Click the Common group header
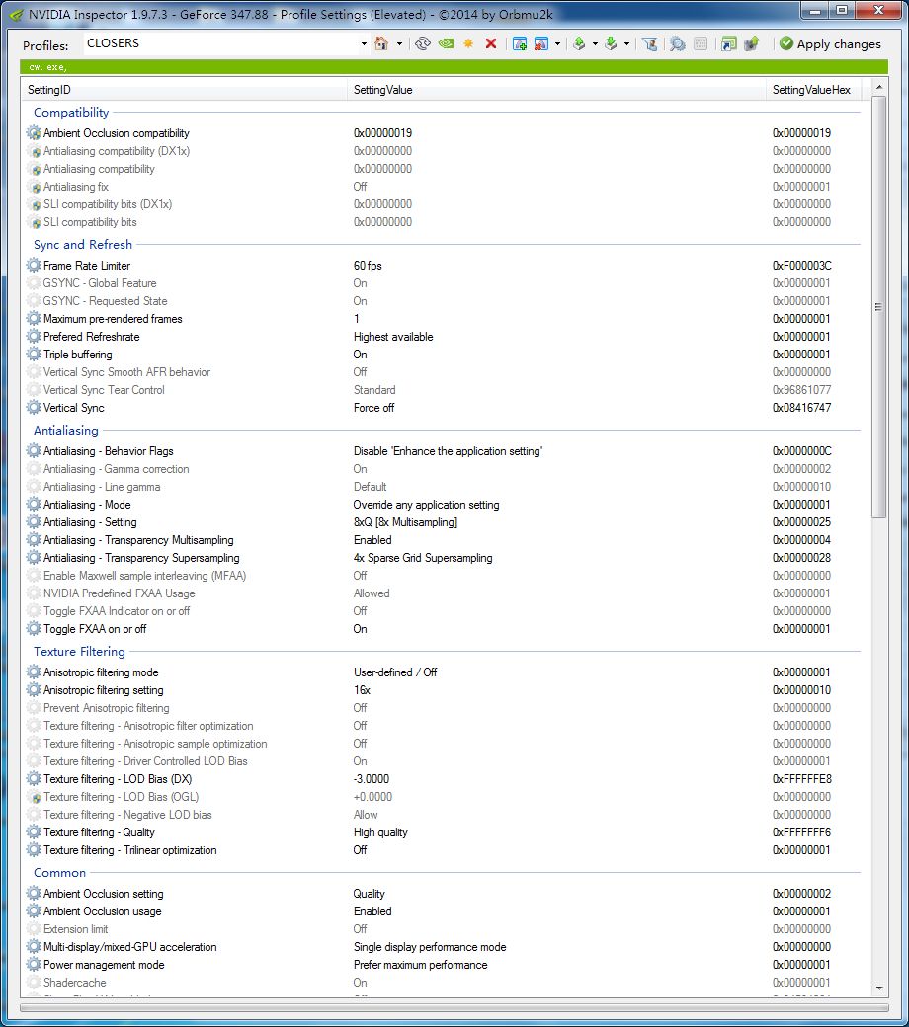Screen dimensions: 909x1027 tap(59, 873)
